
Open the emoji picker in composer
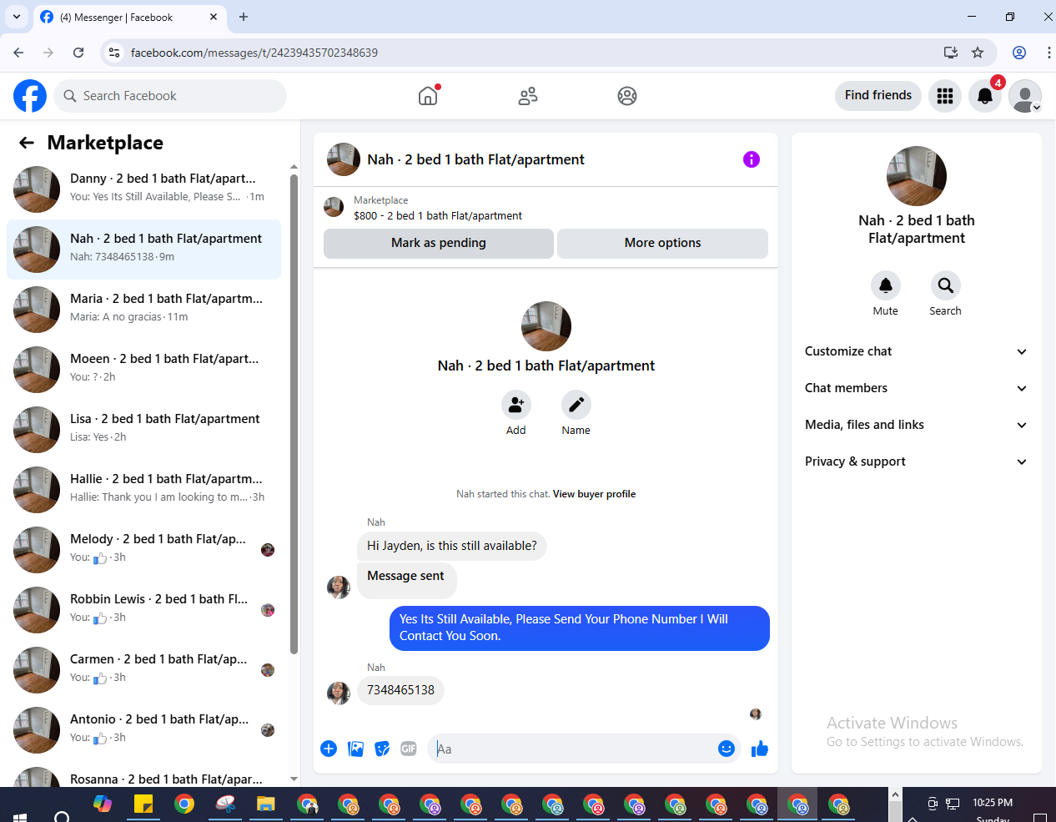coord(727,749)
